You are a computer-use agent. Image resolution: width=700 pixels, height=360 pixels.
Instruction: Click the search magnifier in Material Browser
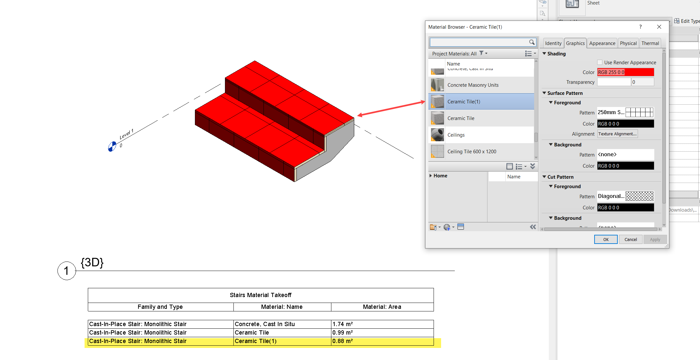532,42
